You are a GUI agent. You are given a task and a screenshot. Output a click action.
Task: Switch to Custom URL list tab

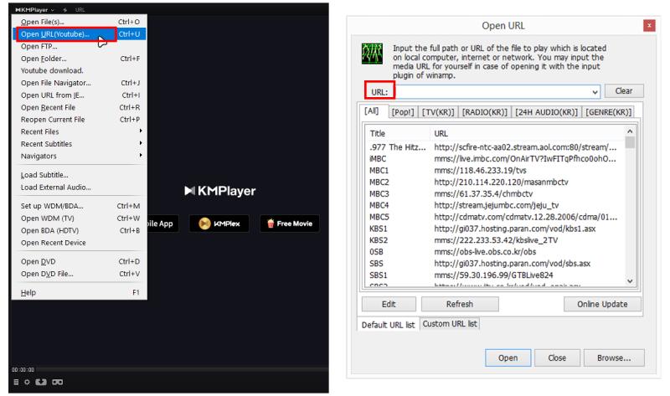tap(450, 324)
